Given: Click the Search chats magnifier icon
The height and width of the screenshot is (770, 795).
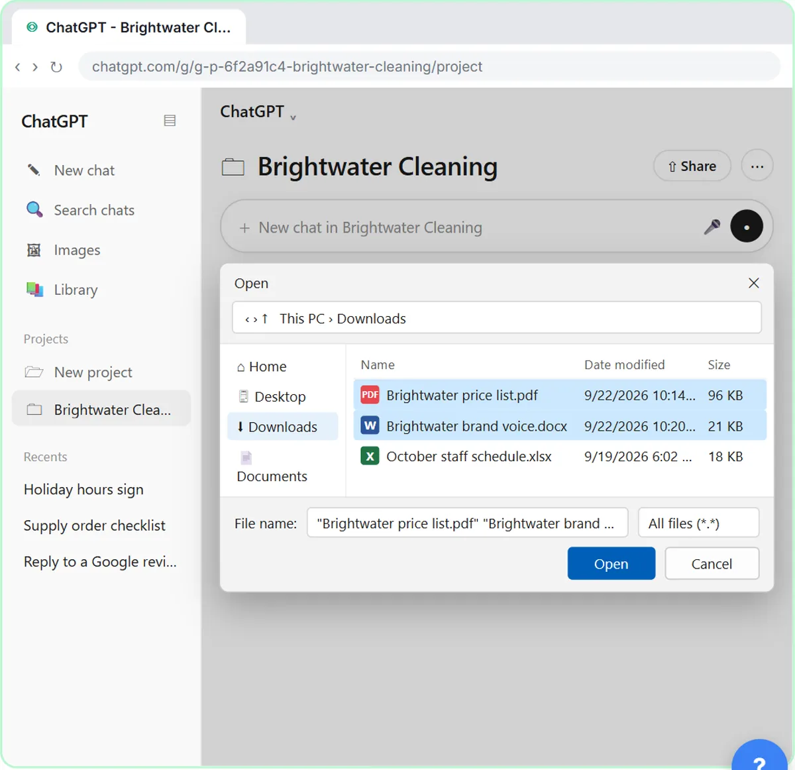Looking at the screenshot, I should [x=34, y=209].
